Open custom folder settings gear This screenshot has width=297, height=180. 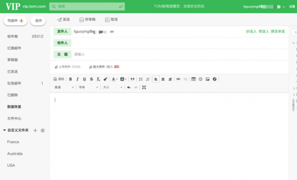coord(42,130)
